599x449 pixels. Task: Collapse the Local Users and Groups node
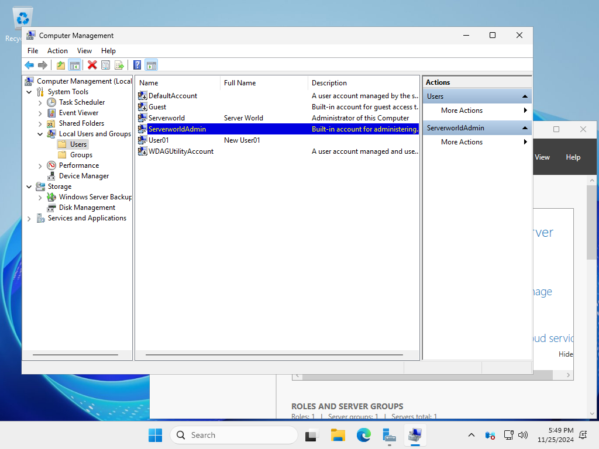[40, 134]
